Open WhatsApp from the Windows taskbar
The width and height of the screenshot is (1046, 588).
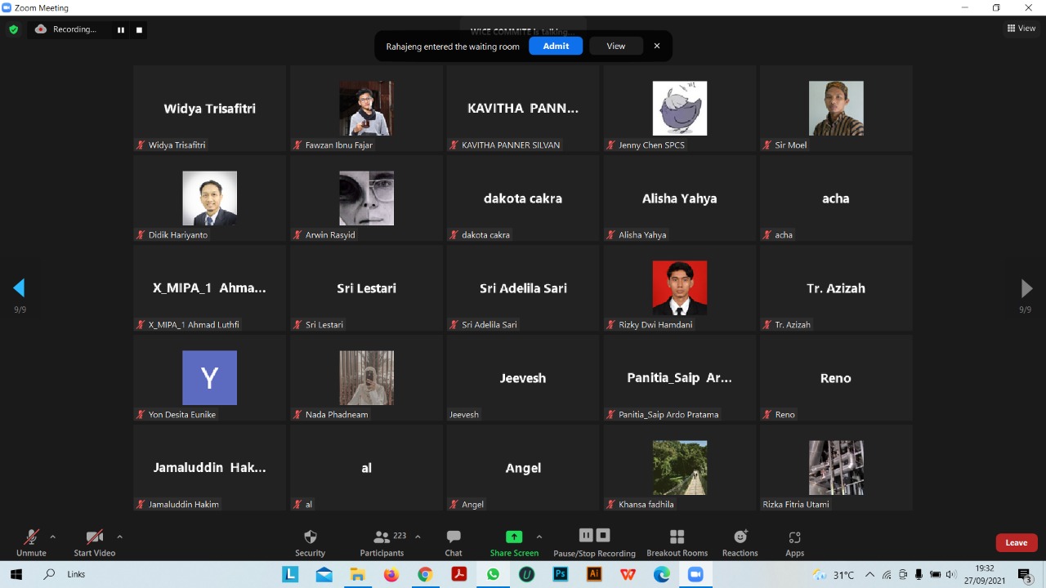pos(493,574)
